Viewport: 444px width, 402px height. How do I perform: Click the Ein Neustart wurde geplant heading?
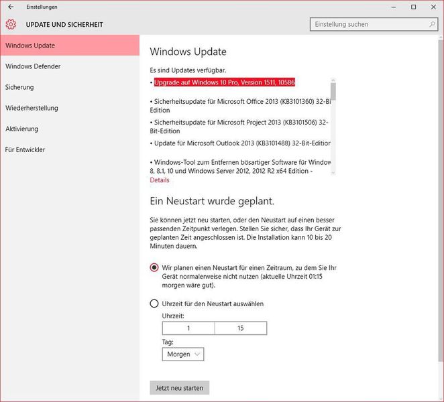212,201
